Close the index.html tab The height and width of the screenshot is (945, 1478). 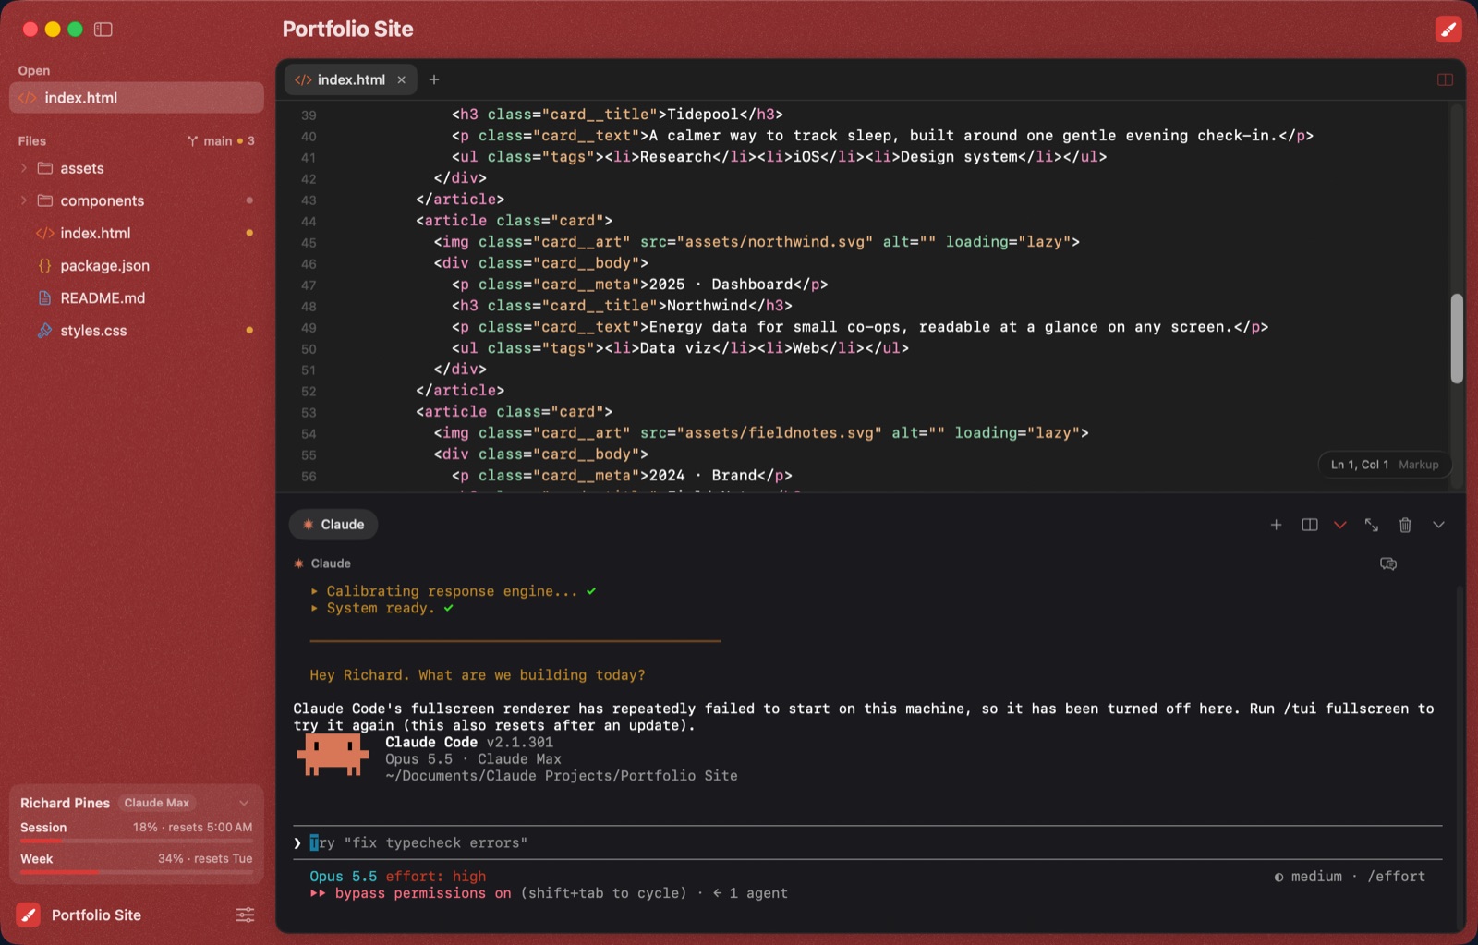click(402, 79)
